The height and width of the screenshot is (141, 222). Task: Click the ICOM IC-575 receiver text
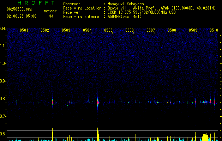coord(142,12)
